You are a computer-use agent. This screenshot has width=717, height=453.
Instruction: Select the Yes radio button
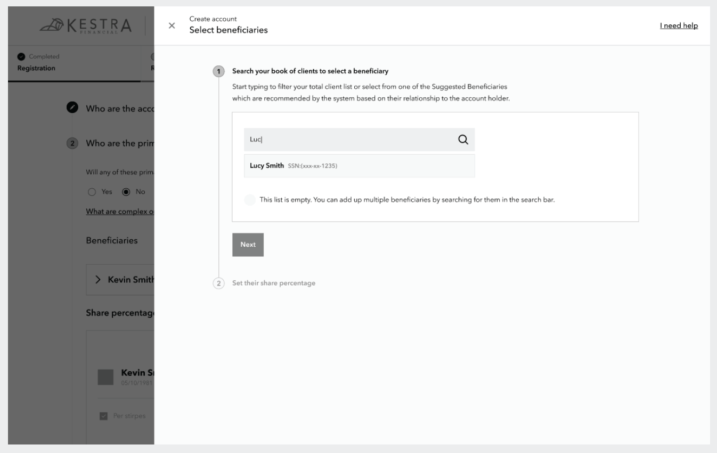click(x=91, y=192)
